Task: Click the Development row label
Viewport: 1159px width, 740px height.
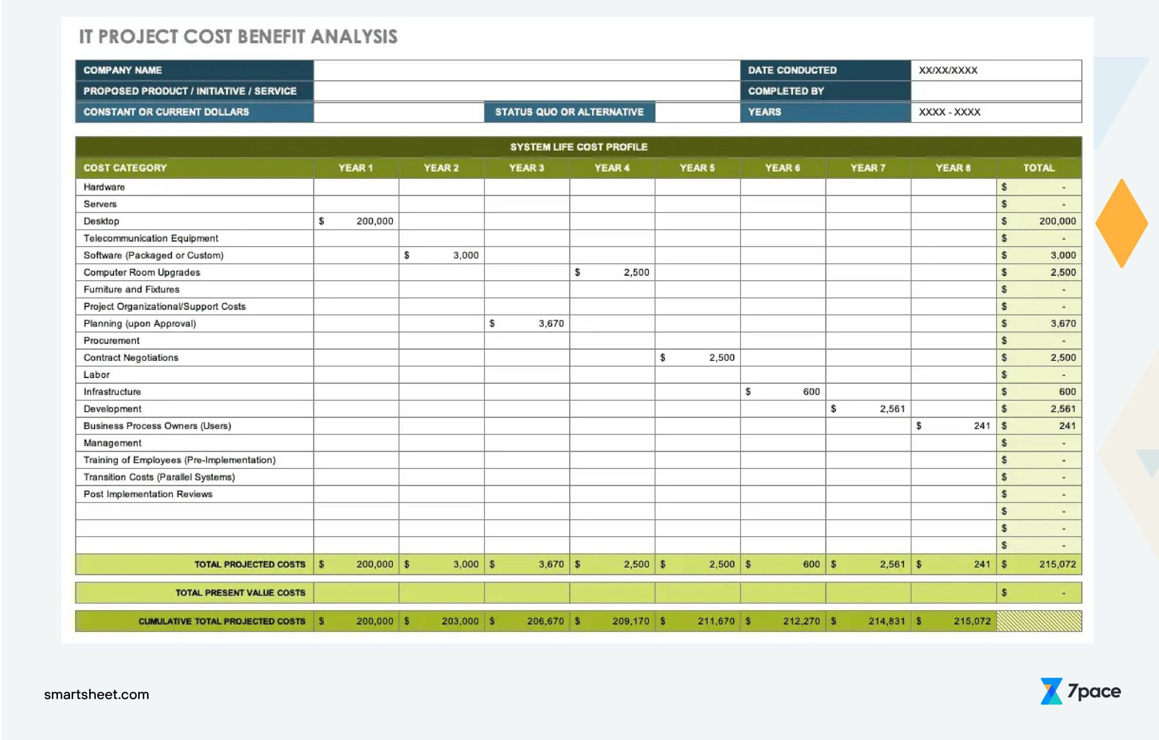Action: 112,409
